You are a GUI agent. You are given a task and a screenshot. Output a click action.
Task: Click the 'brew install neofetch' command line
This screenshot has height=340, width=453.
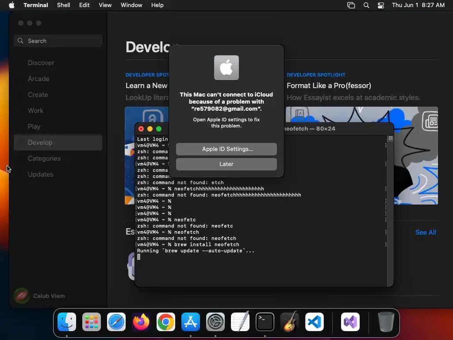point(188,244)
